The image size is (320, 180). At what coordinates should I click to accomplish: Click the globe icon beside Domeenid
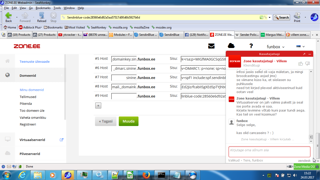pos(7,75)
